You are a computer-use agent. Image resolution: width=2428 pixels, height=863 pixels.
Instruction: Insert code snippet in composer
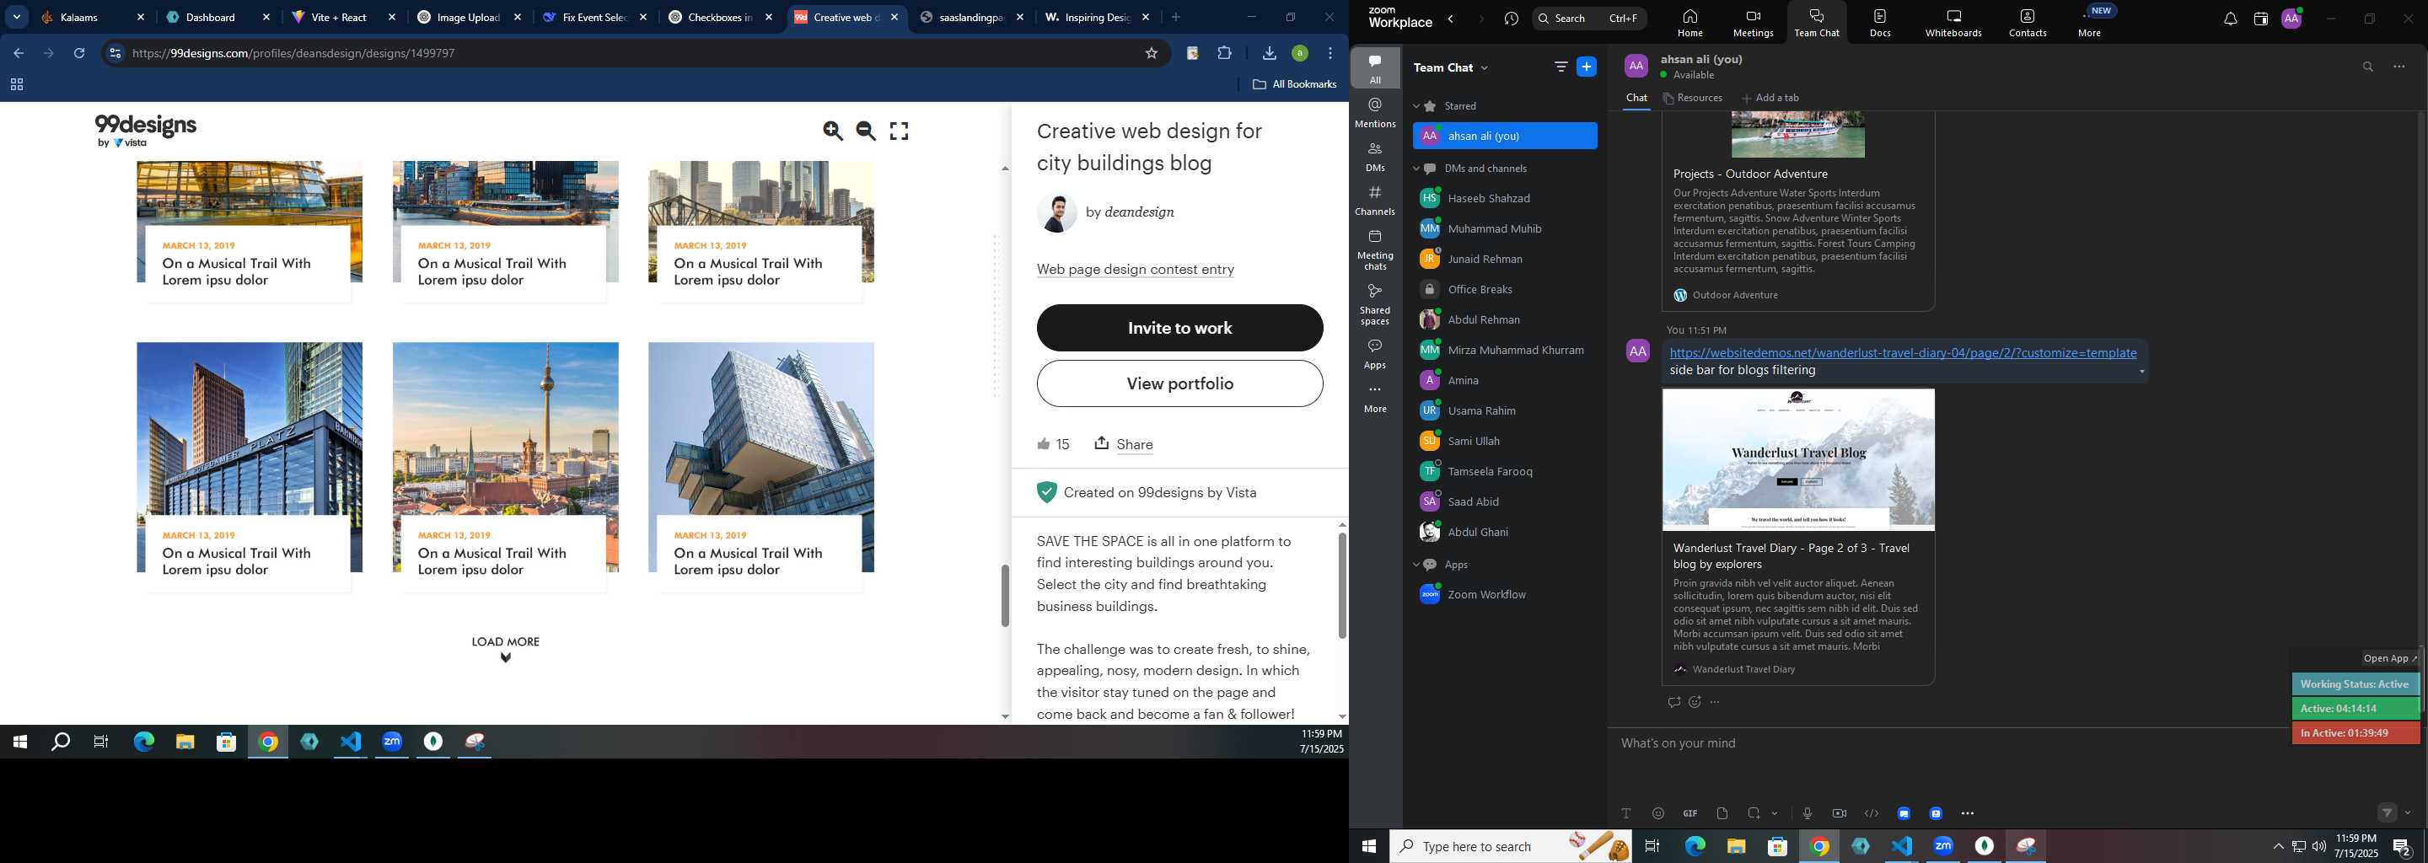(1871, 813)
